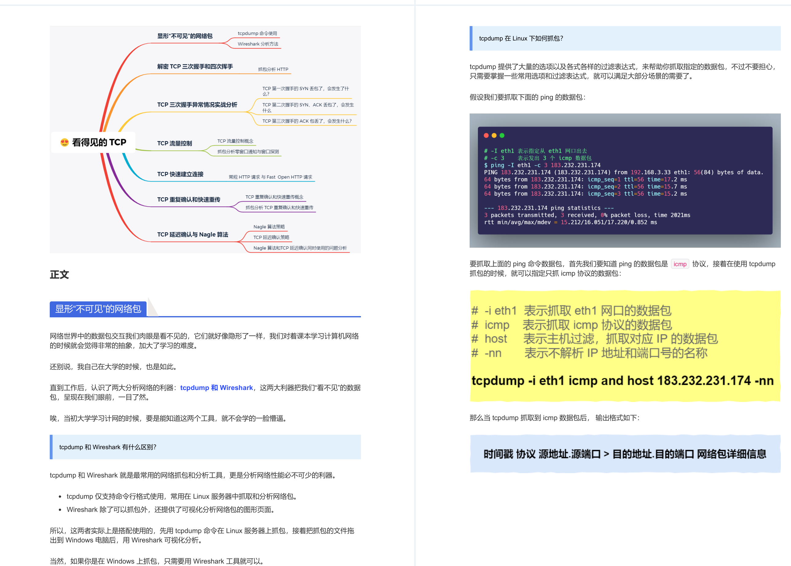The width and height of the screenshot is (791, 566).
Task: Click bold command tcpdump -i eth1 icmp and host
Action: click(x=622, y=381)
